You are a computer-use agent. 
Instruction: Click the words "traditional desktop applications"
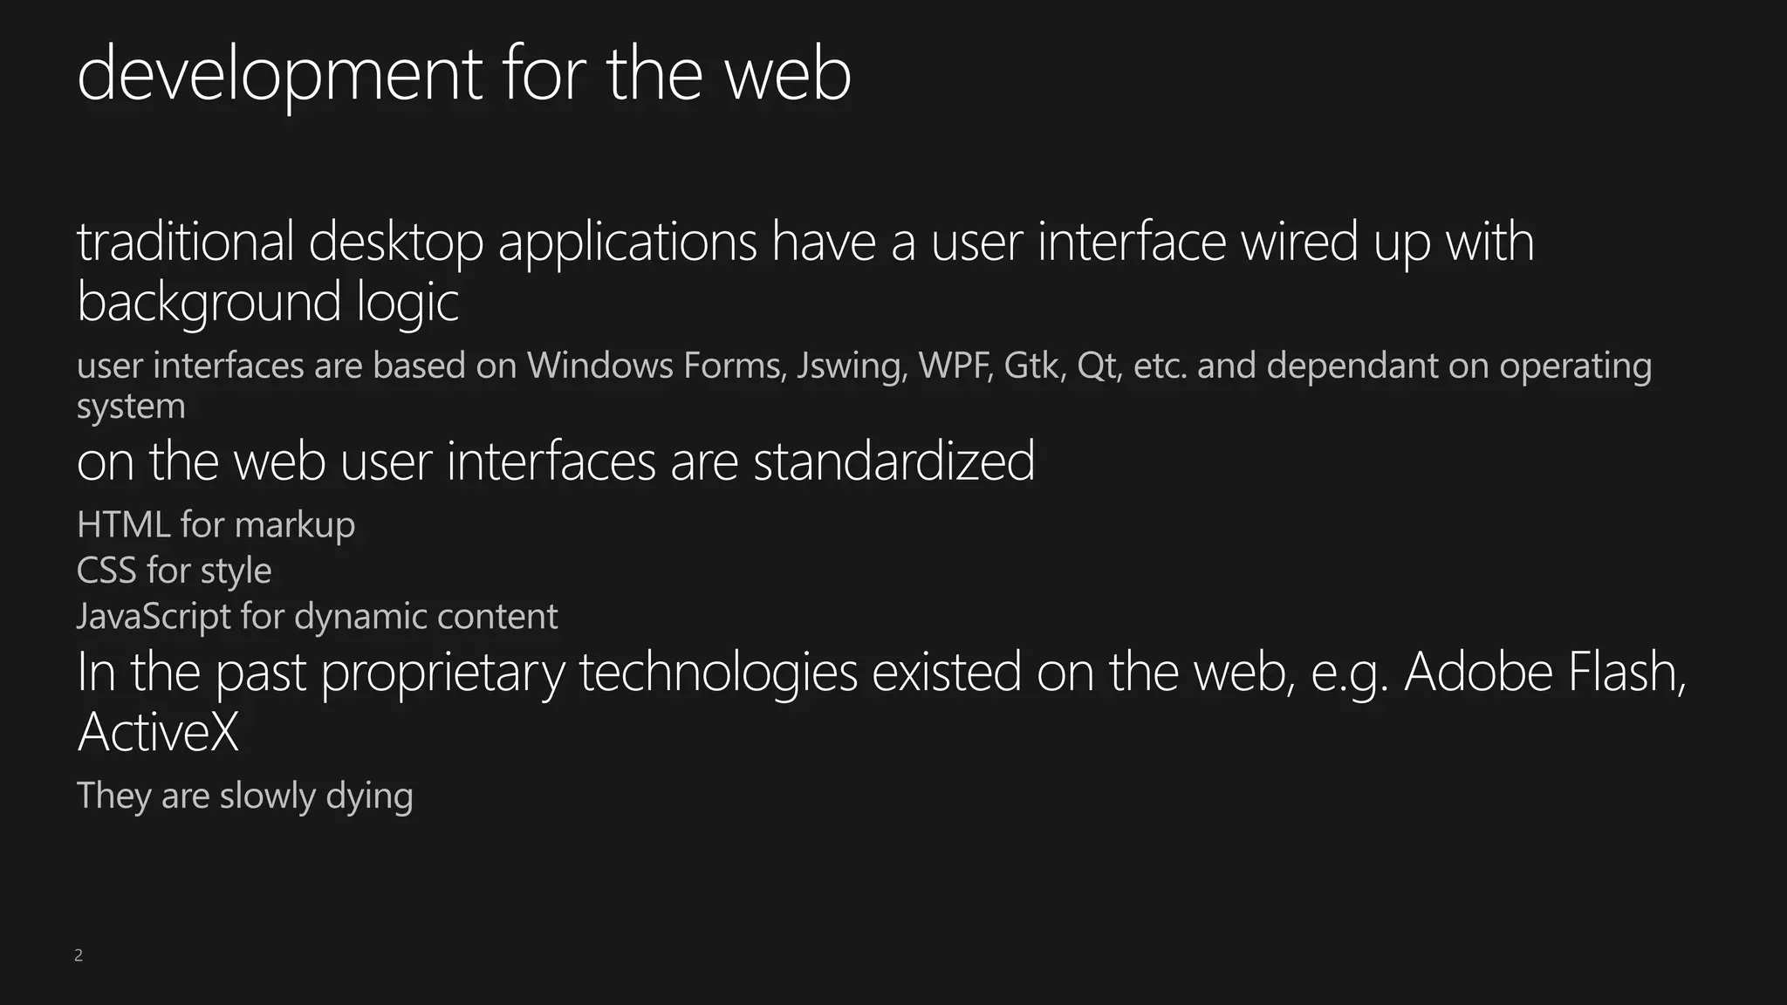(x=416, y=242)
